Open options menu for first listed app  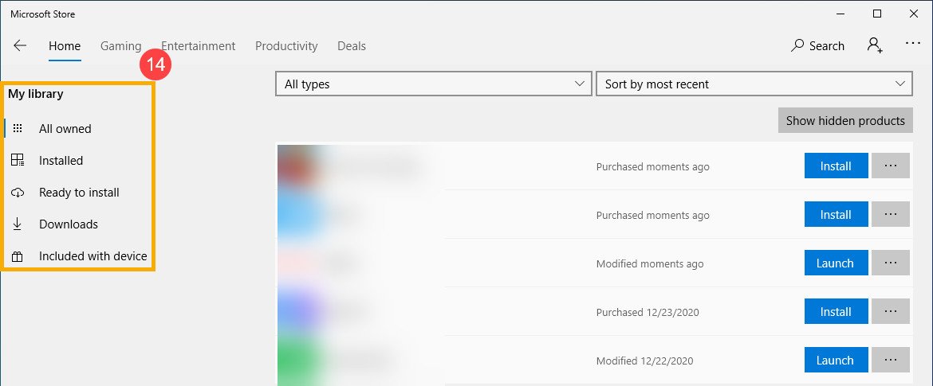(891, 166)
